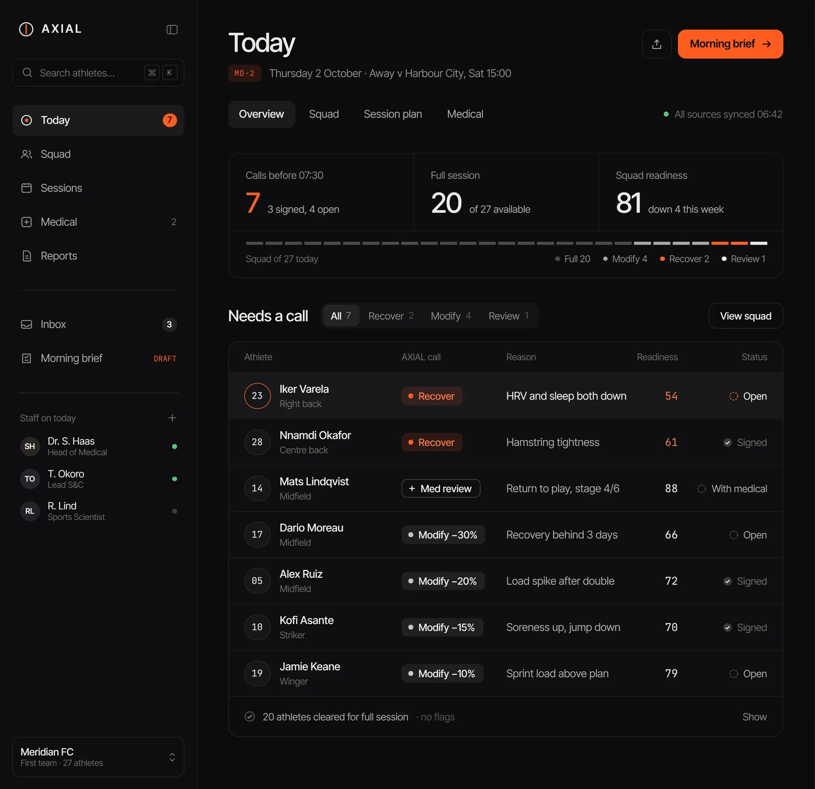Add staff with the plus icon
The height and width of the screenshot is (789, 815).
[172, 418]
